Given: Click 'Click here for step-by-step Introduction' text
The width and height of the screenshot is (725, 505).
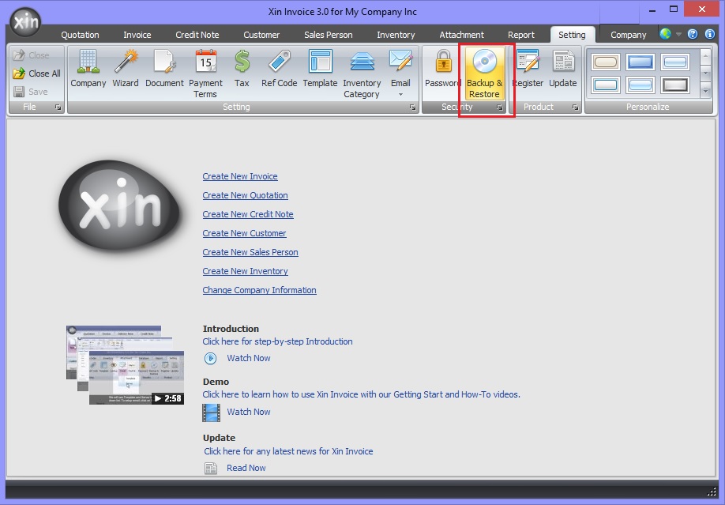Looking at the screenshot, I should 277,341.
